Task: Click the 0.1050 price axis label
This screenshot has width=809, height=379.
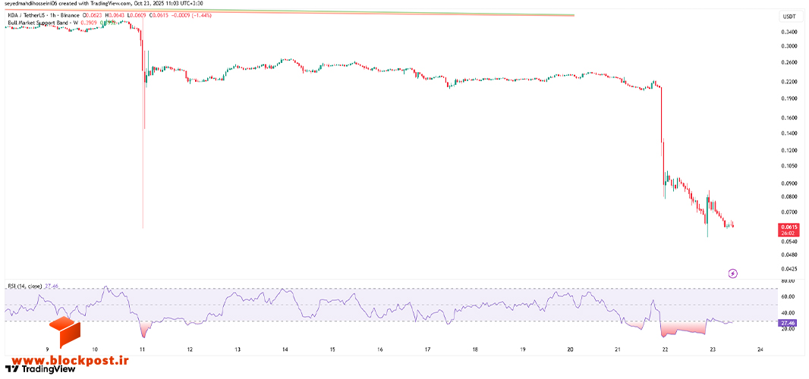Action: [x=789, y=166]
